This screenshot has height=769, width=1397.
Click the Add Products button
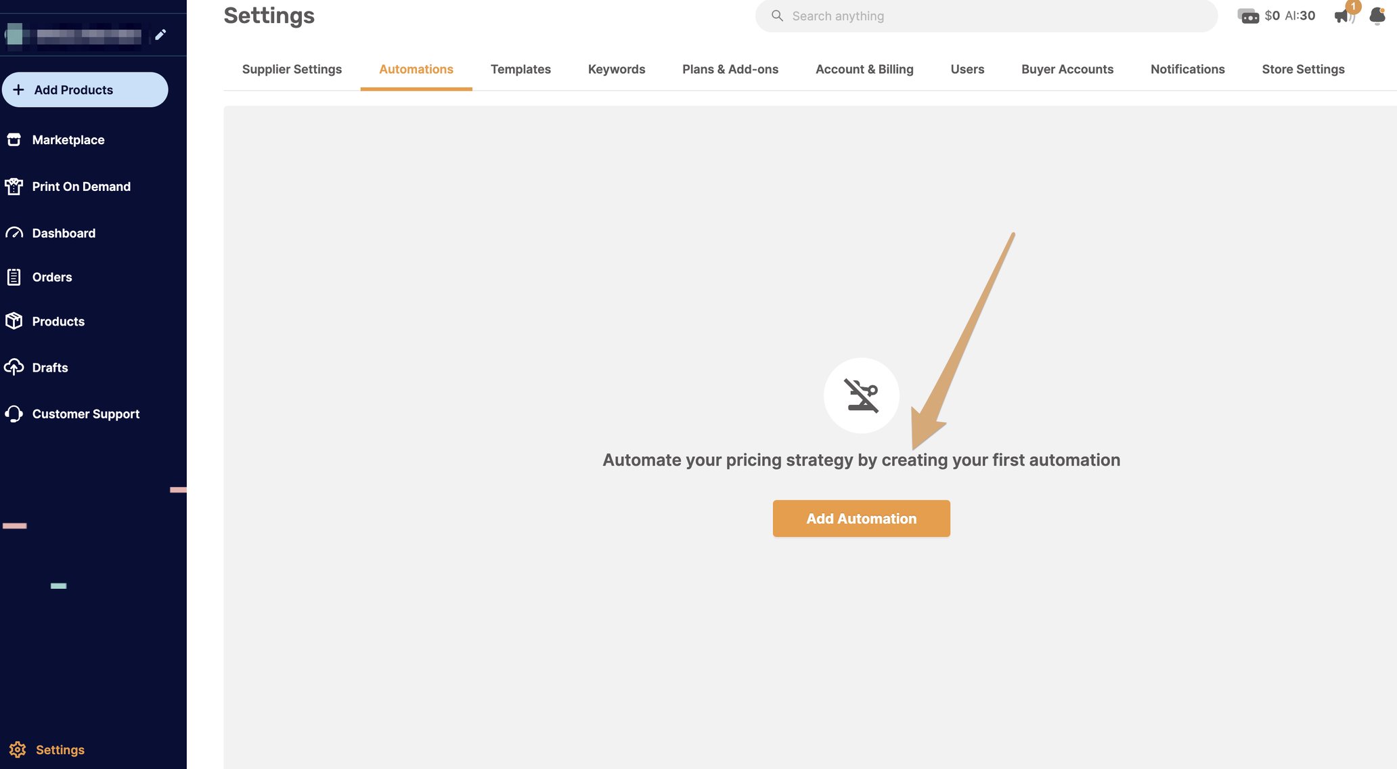click(85, 89)
